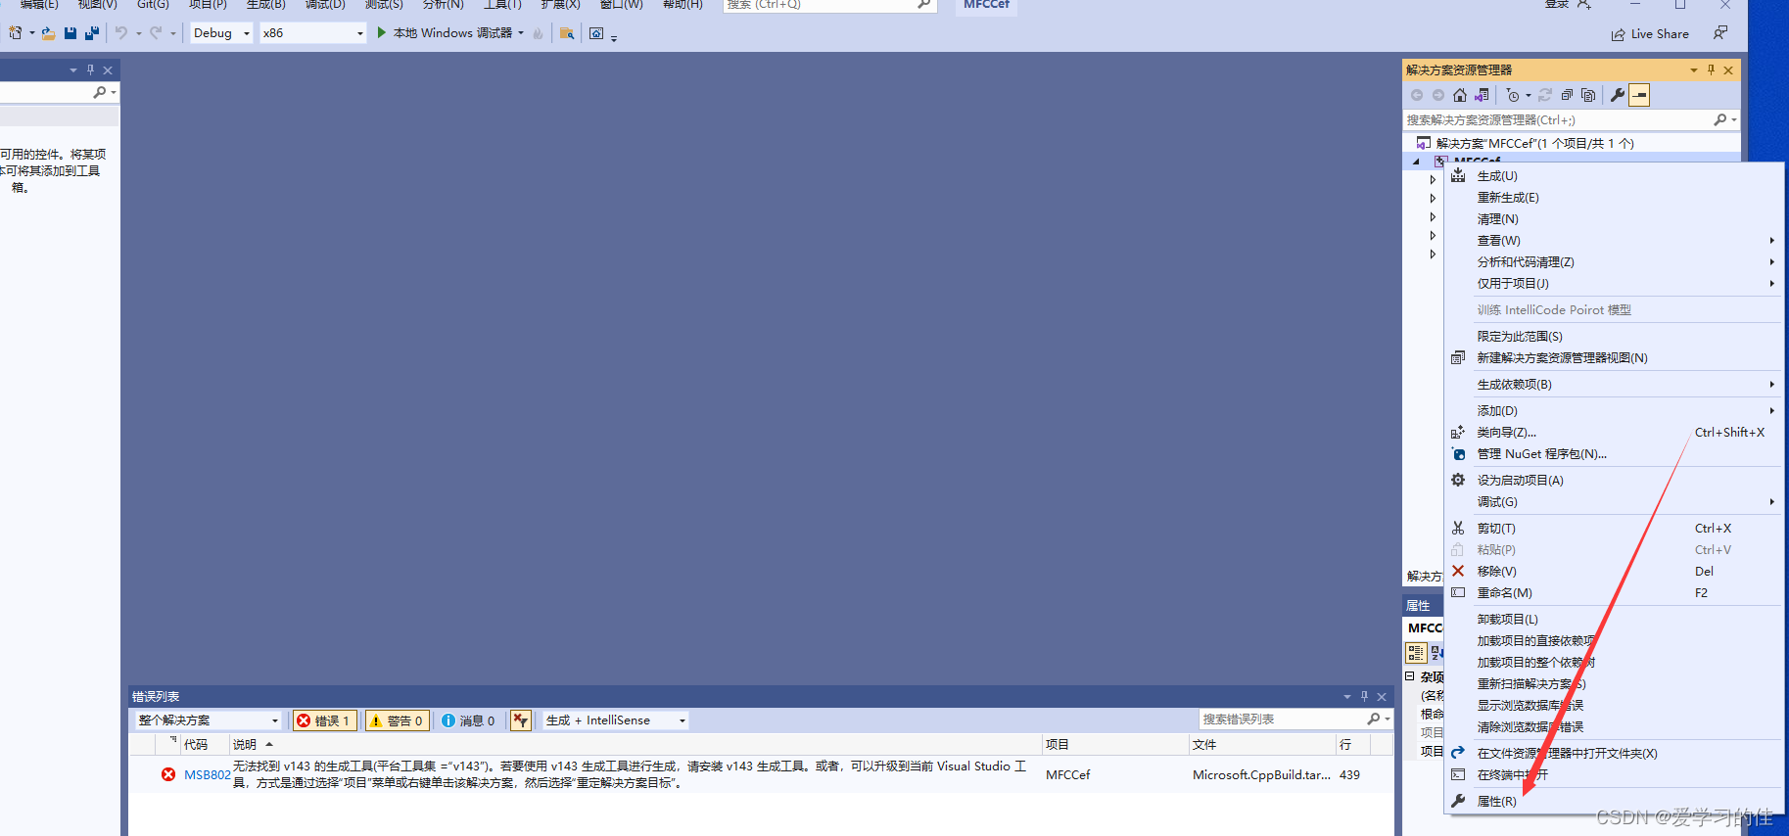Click Collapse All icon in Solution Explorer
This screenshot has width=1789, height=836.
tap(1567, 95)
